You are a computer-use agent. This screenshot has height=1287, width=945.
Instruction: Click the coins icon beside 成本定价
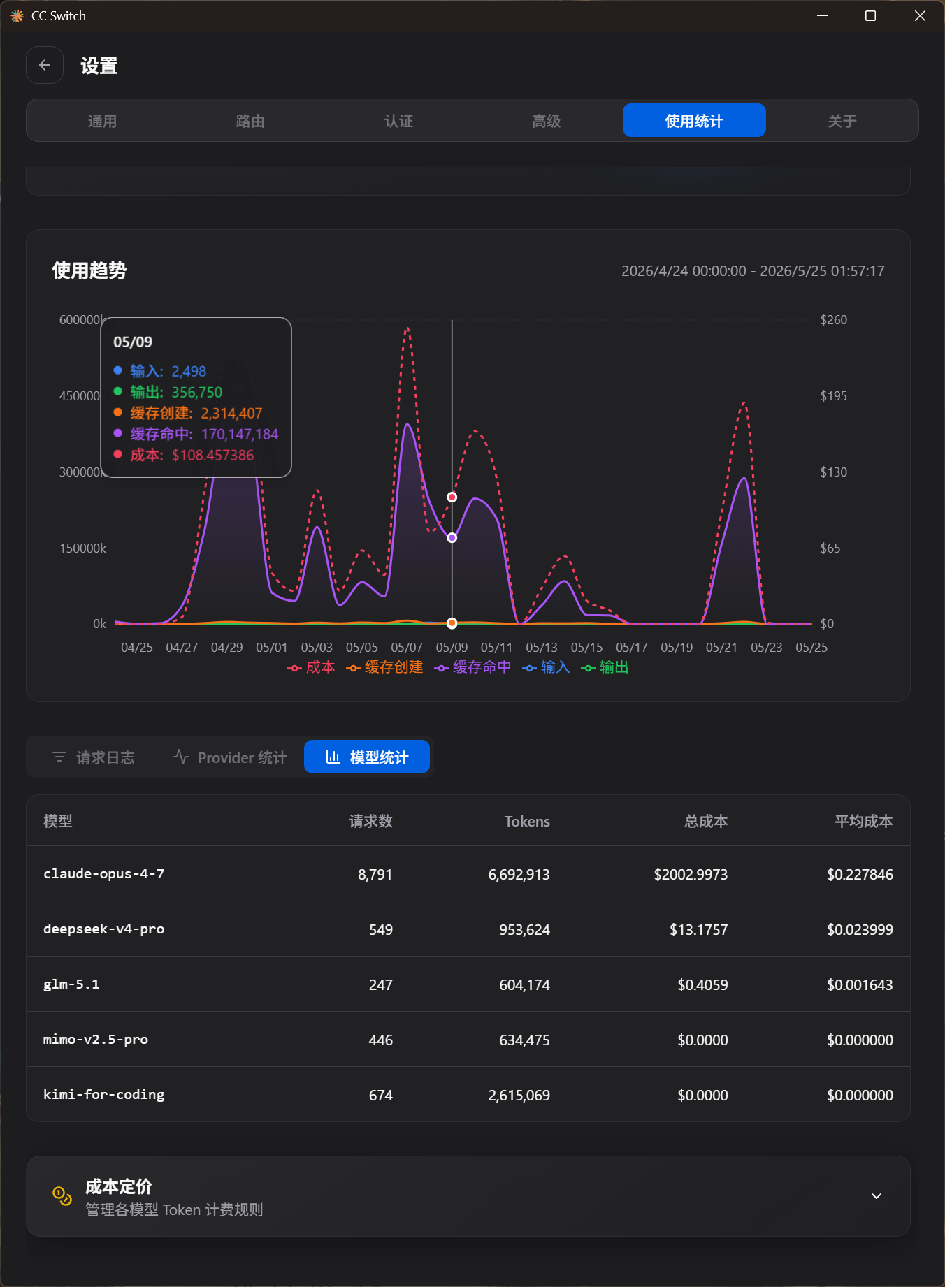pos(62,1196)
